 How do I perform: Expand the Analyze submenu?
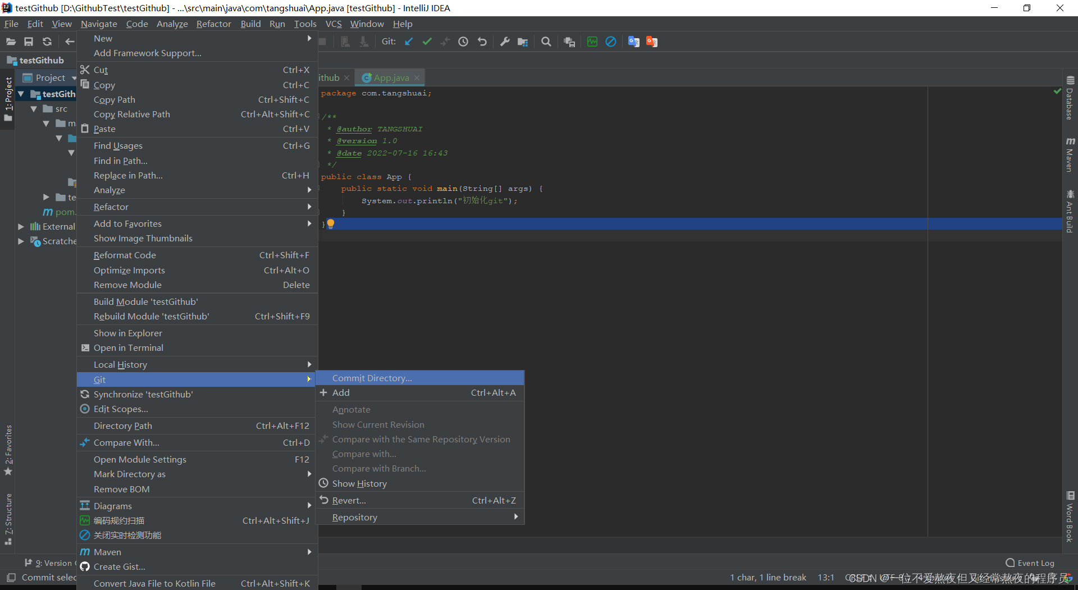[x=197, y=190]
